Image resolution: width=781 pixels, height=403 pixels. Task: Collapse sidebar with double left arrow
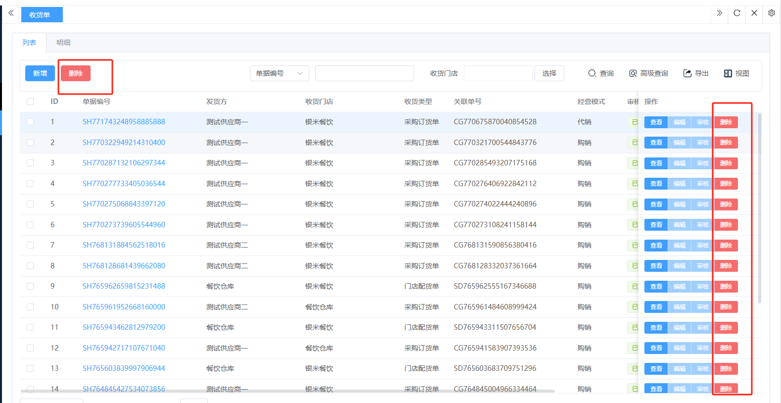(11, 13)
